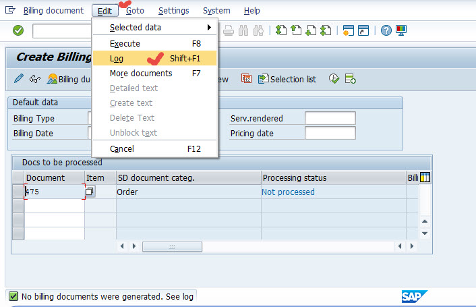The width and height of the screenshot is (476, 307).
Task: Click the calendar icon beside Selection list
Action: pos(246,79)
